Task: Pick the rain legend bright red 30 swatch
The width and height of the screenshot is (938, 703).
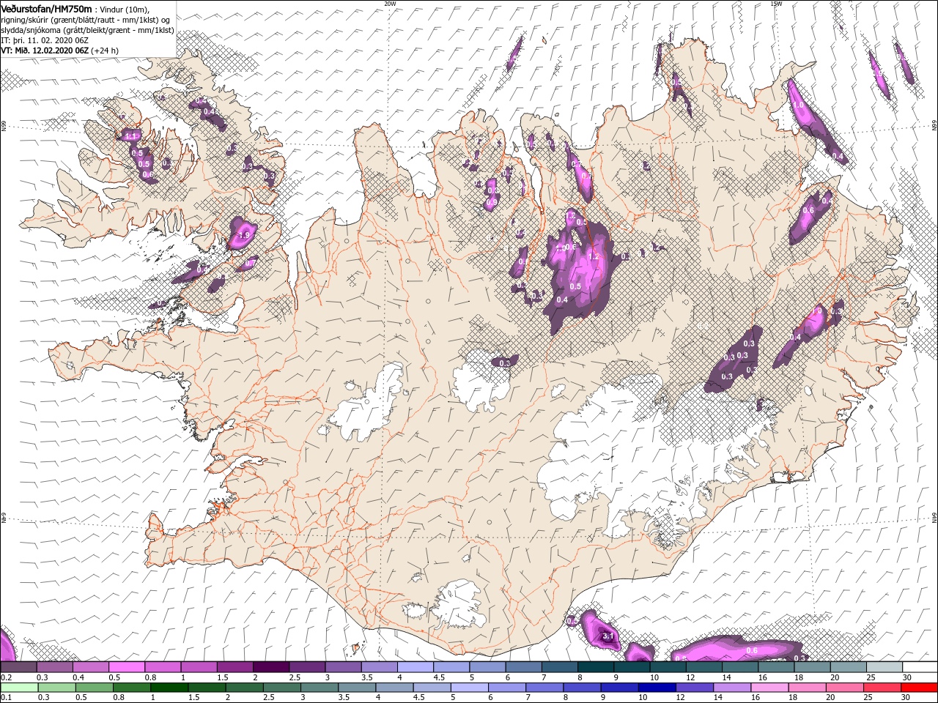Action: (x=920, y=688)
